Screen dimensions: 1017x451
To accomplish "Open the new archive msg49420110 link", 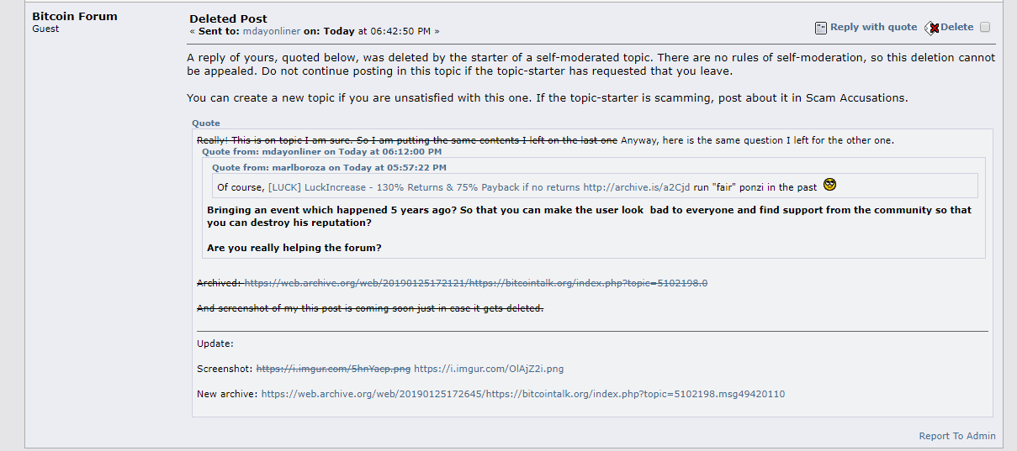I will coord(522,394).
